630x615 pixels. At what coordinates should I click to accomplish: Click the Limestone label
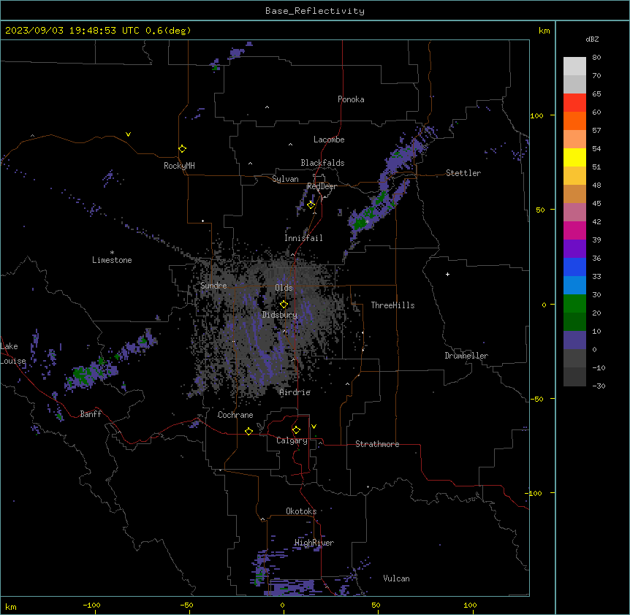tap(112, 260)
